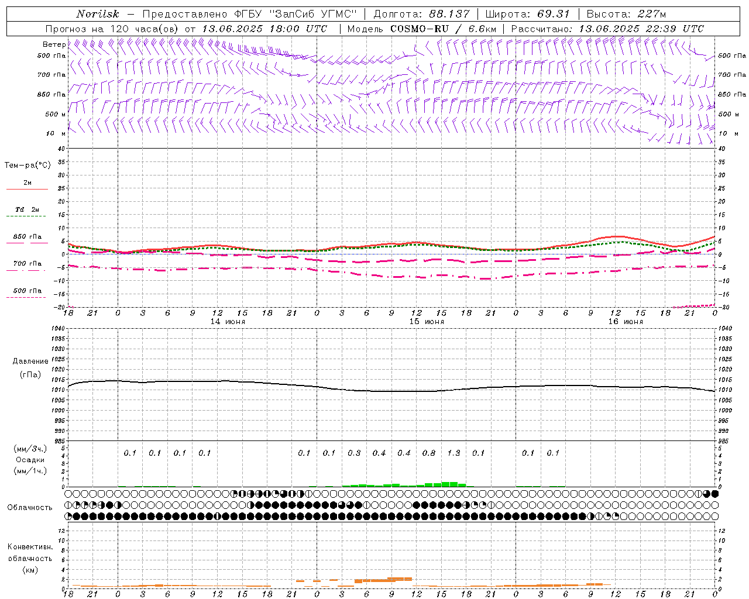Click the Тем-ра(°C) temperature label
The image size is (749, 599).
pos(28,166)
